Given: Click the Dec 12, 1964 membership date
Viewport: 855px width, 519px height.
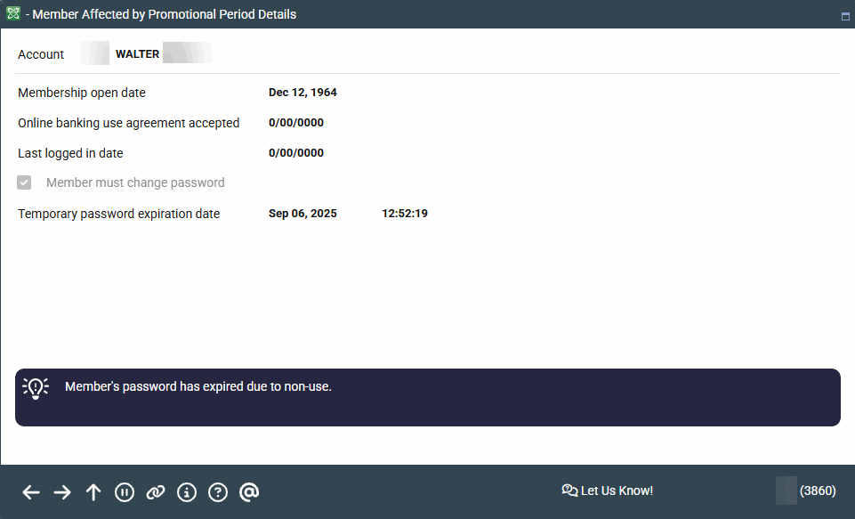Looking at the screenshot, I should point(302,93).
